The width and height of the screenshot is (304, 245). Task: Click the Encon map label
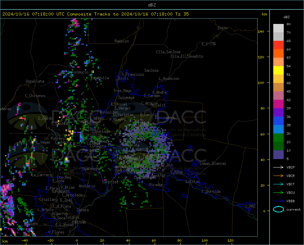pos(223,28)
